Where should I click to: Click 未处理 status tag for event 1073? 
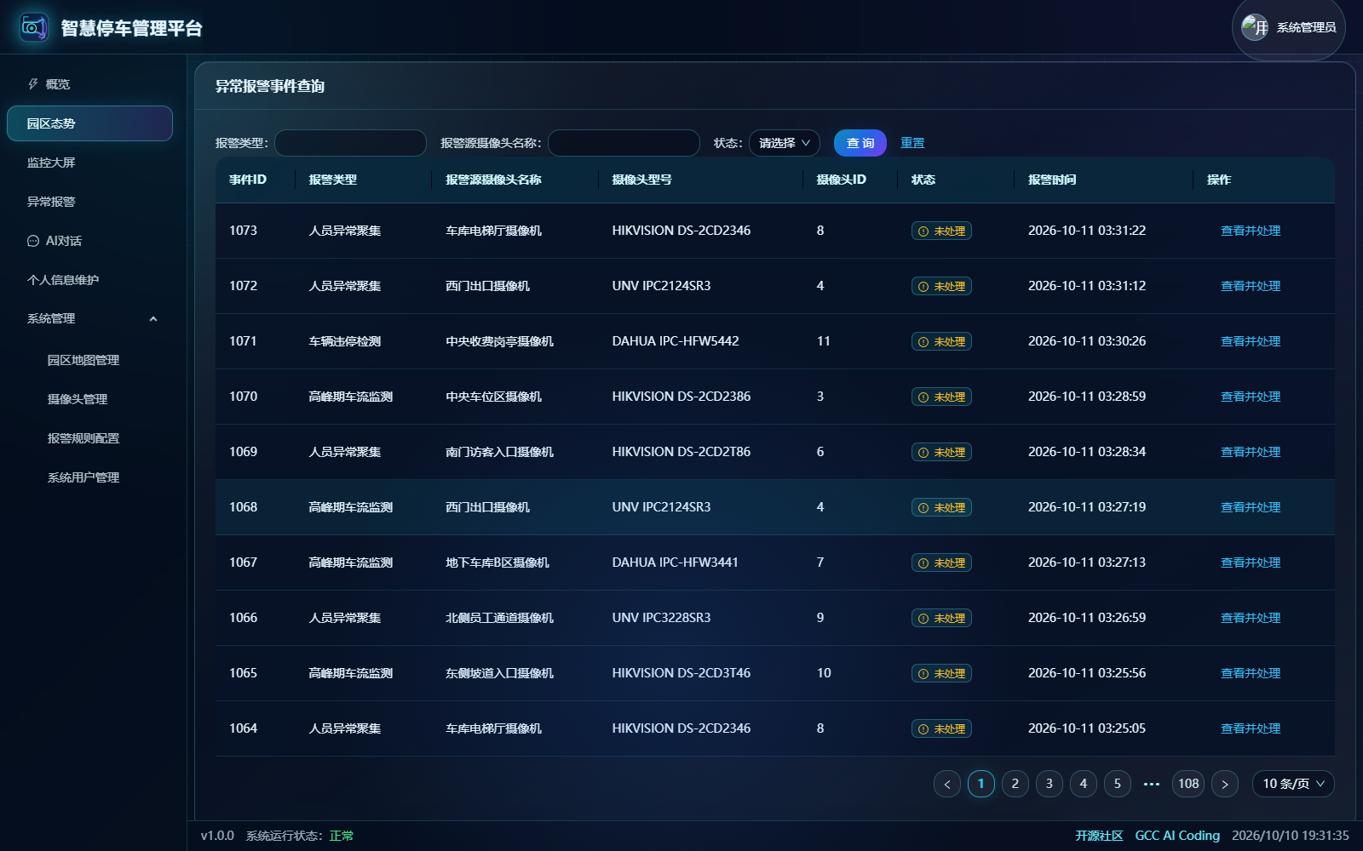941,231
